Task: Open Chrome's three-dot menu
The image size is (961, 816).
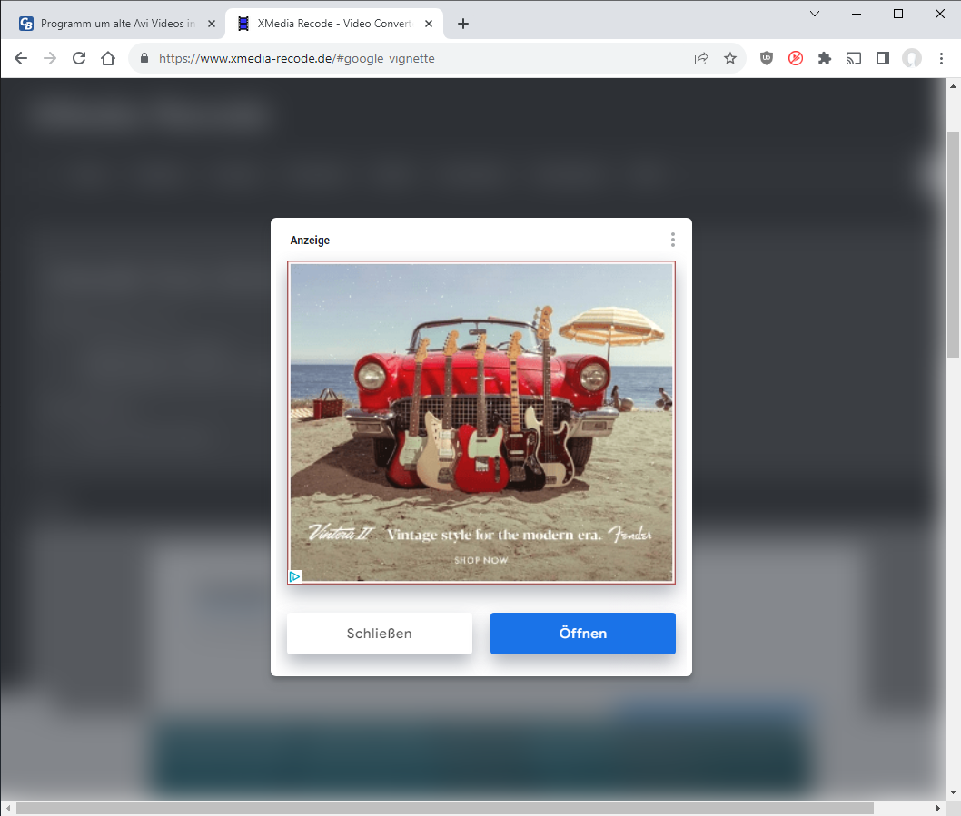Action: [941, 58]
